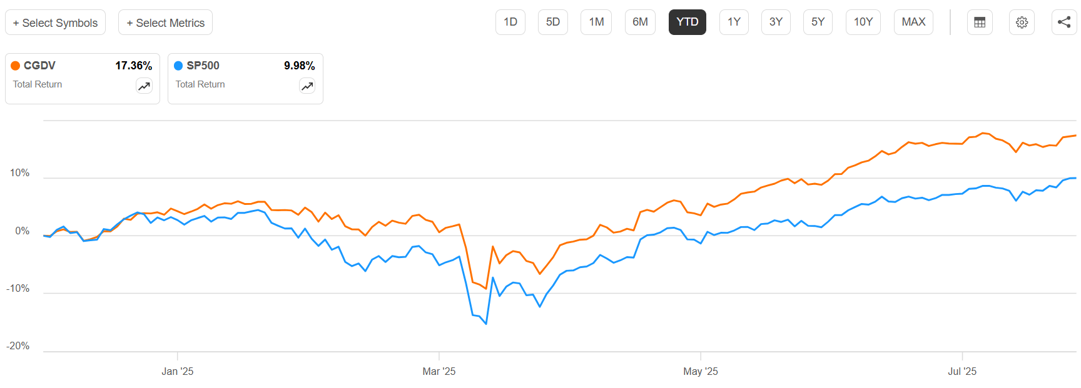Open SP500's sparkline trend icon
The width and height of the screenshot is (1081, 388).
pos(307,85)
